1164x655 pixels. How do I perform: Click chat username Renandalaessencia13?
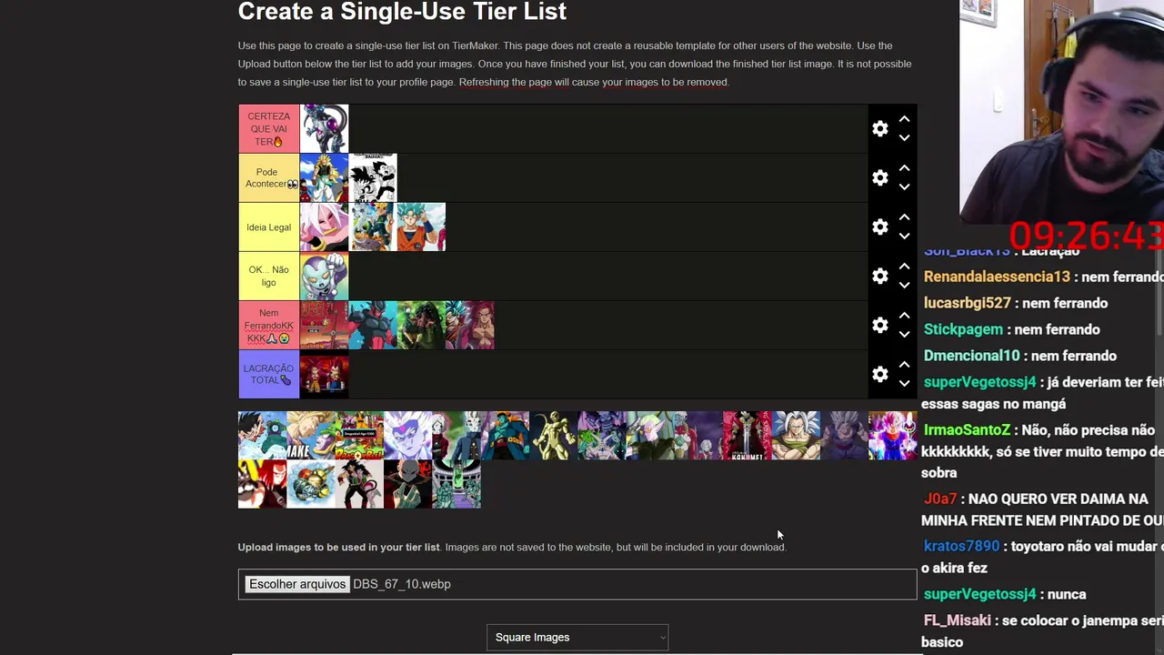click(997, 277)
